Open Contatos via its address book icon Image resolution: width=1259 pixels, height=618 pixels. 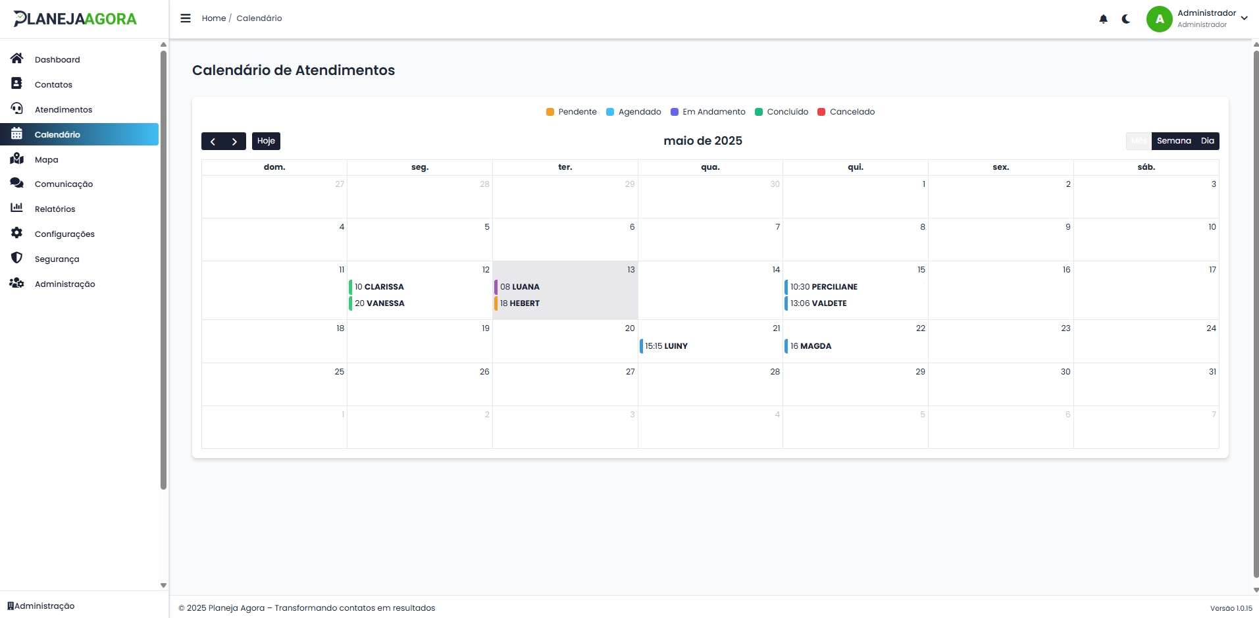click(x=17, y=84)
